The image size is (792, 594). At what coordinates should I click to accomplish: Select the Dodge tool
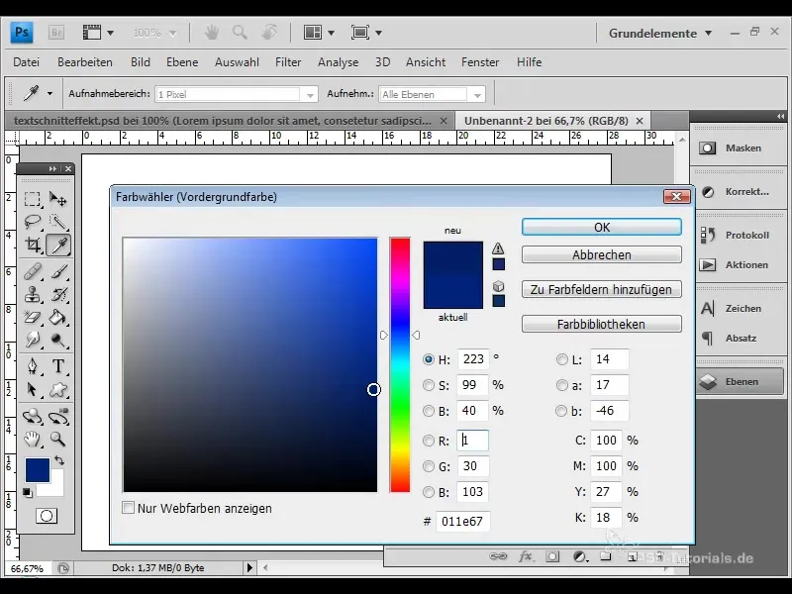(x=58, y=341)
